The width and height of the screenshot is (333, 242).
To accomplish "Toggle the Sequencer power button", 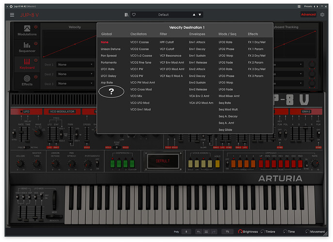I will coord(36,44).
